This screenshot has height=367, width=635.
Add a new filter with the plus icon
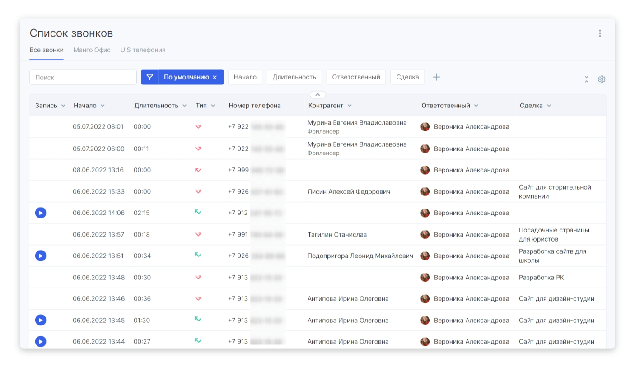[436, 77]
